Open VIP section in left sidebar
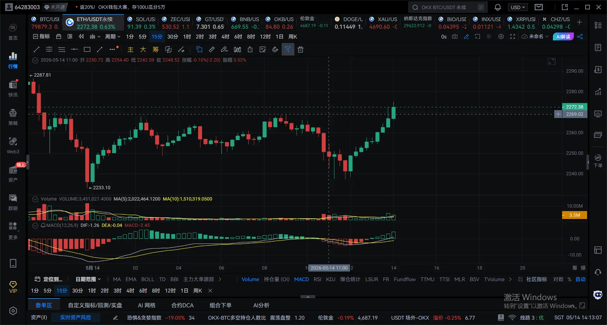 [x=13, y=287]
